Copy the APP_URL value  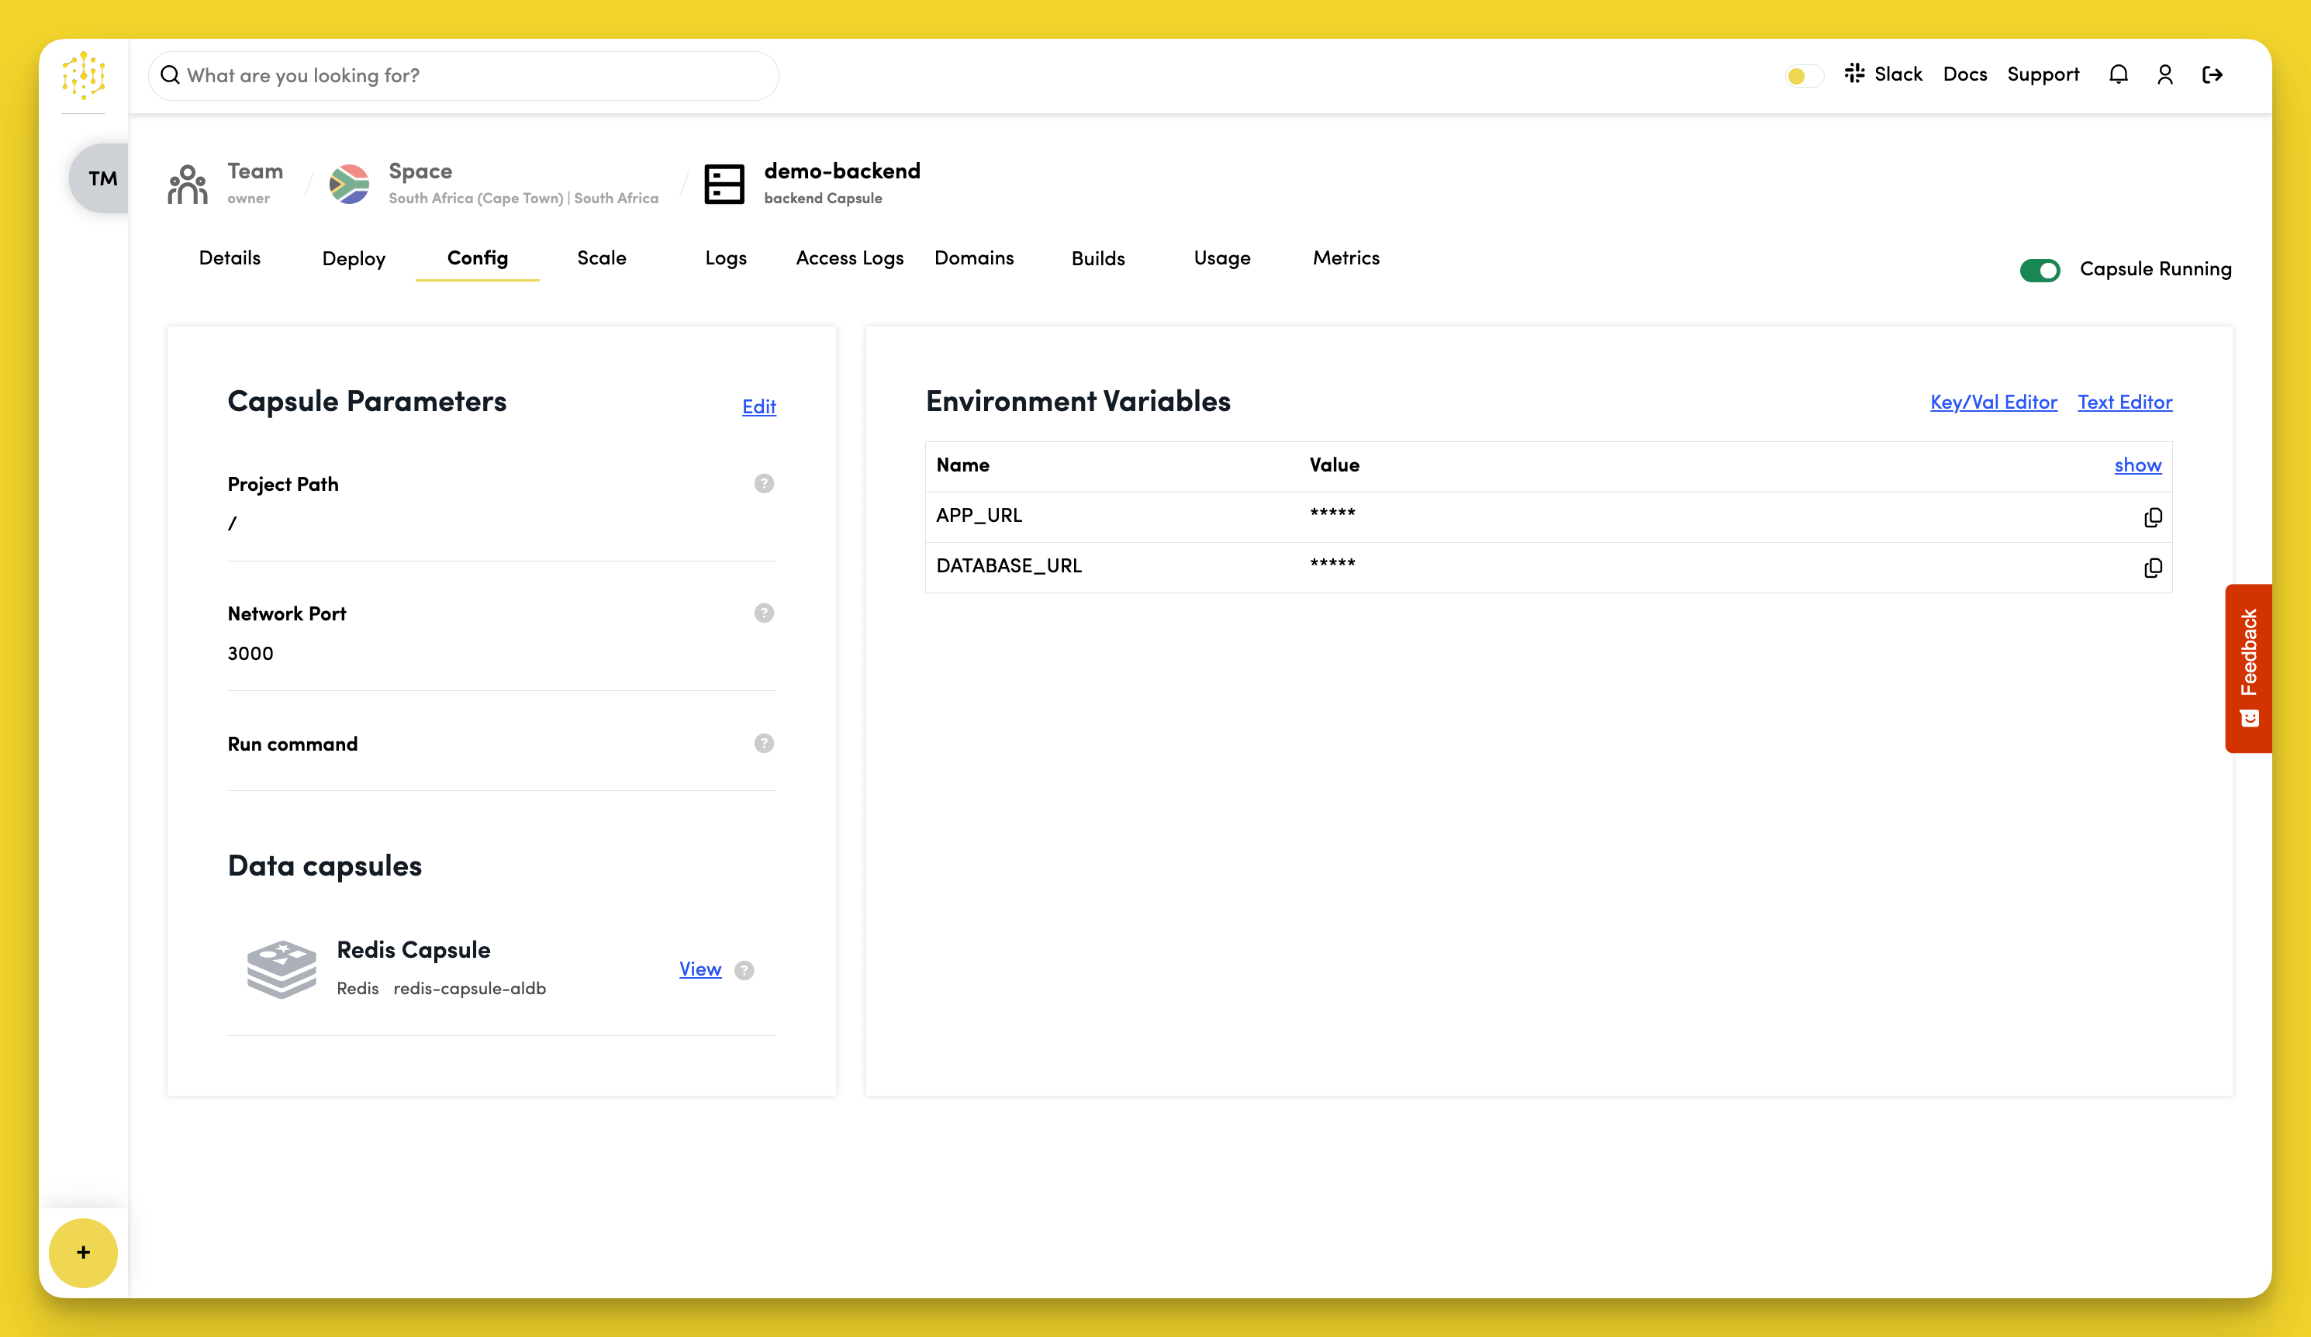[x=2152, y=517]
